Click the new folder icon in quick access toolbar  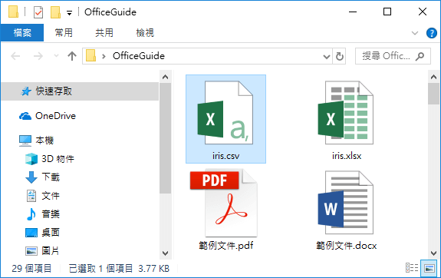(55, 12)
